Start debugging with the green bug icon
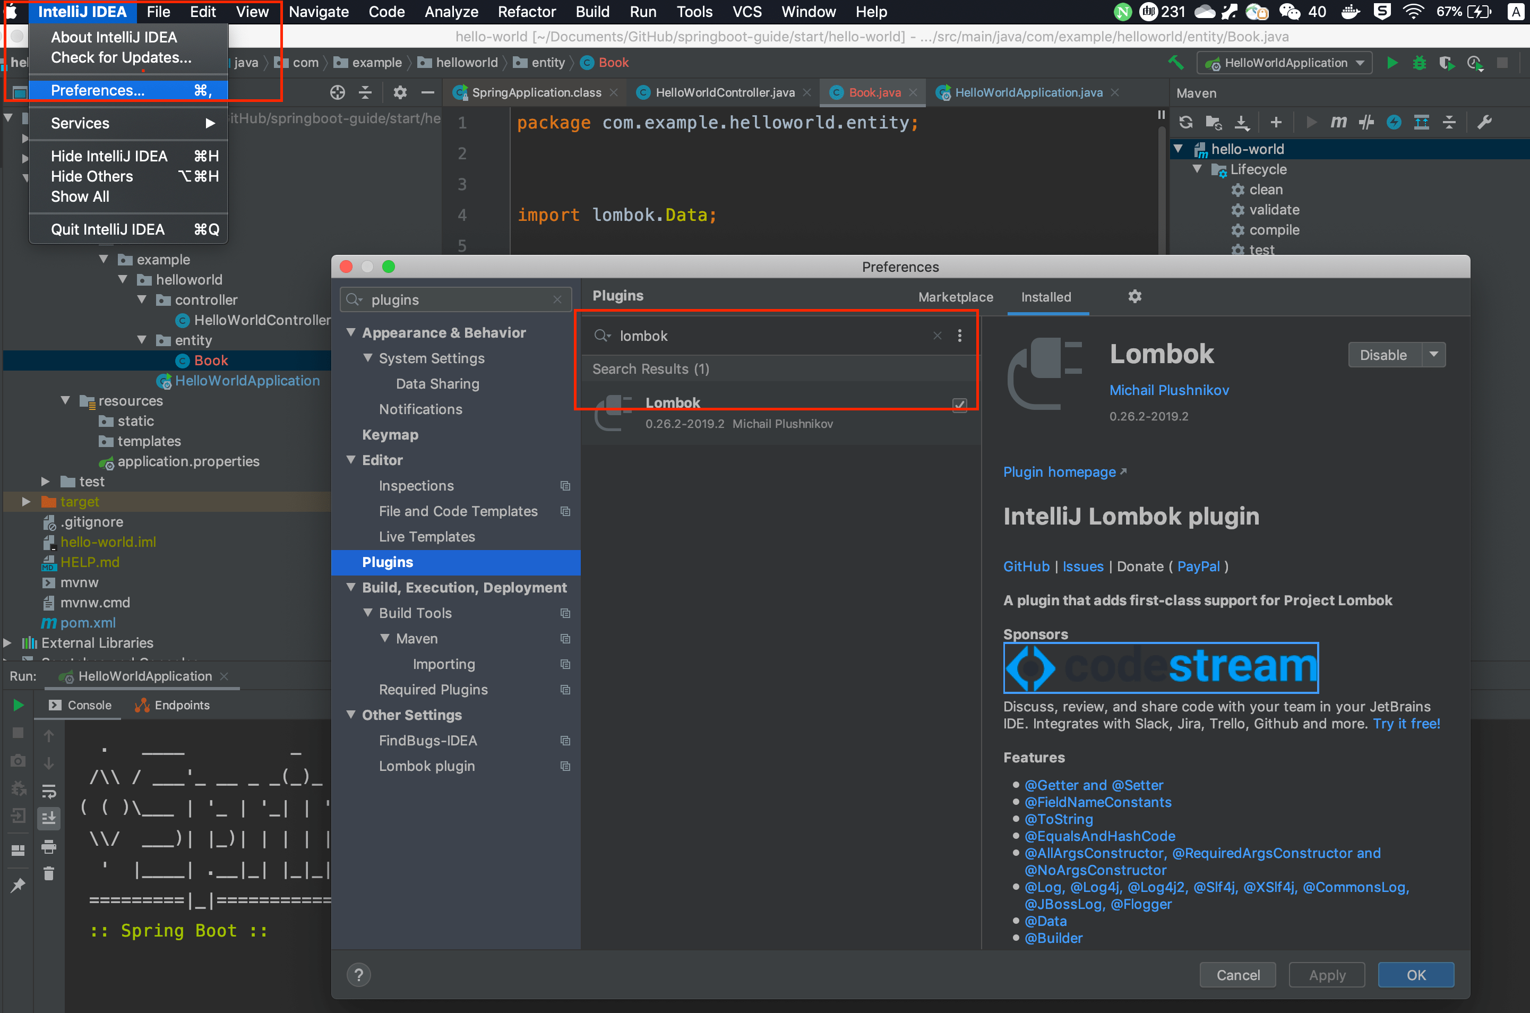 click(1419, 63)
